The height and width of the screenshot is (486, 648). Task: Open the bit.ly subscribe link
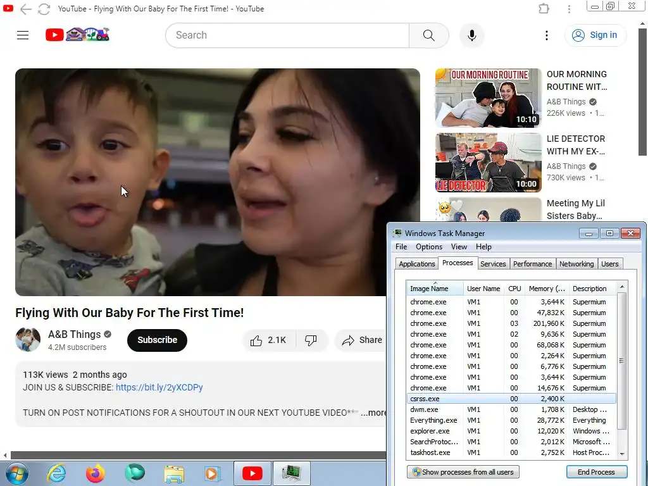pyautogui.click(x=159, y=387)
